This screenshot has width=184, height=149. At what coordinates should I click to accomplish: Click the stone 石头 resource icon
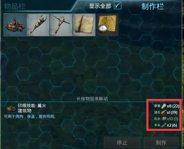[164, 119]
